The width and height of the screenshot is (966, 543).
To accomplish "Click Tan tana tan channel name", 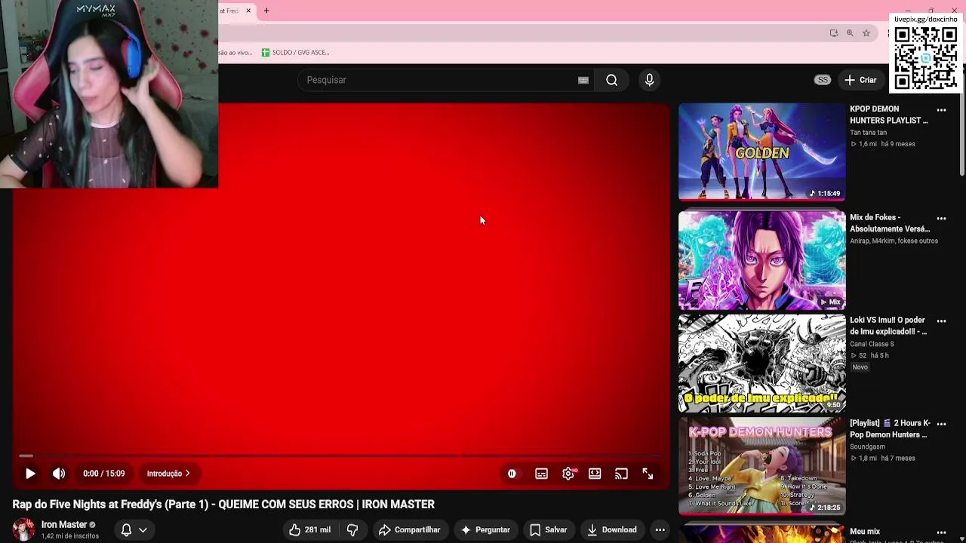I will tap(868, 133).
